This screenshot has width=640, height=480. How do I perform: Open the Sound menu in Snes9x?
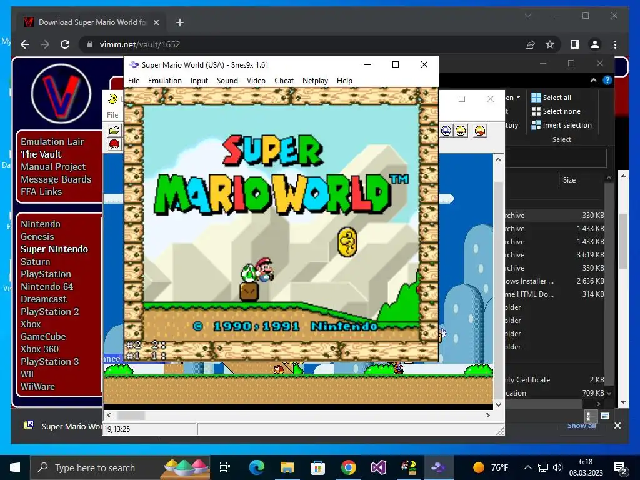coord(227,81)
